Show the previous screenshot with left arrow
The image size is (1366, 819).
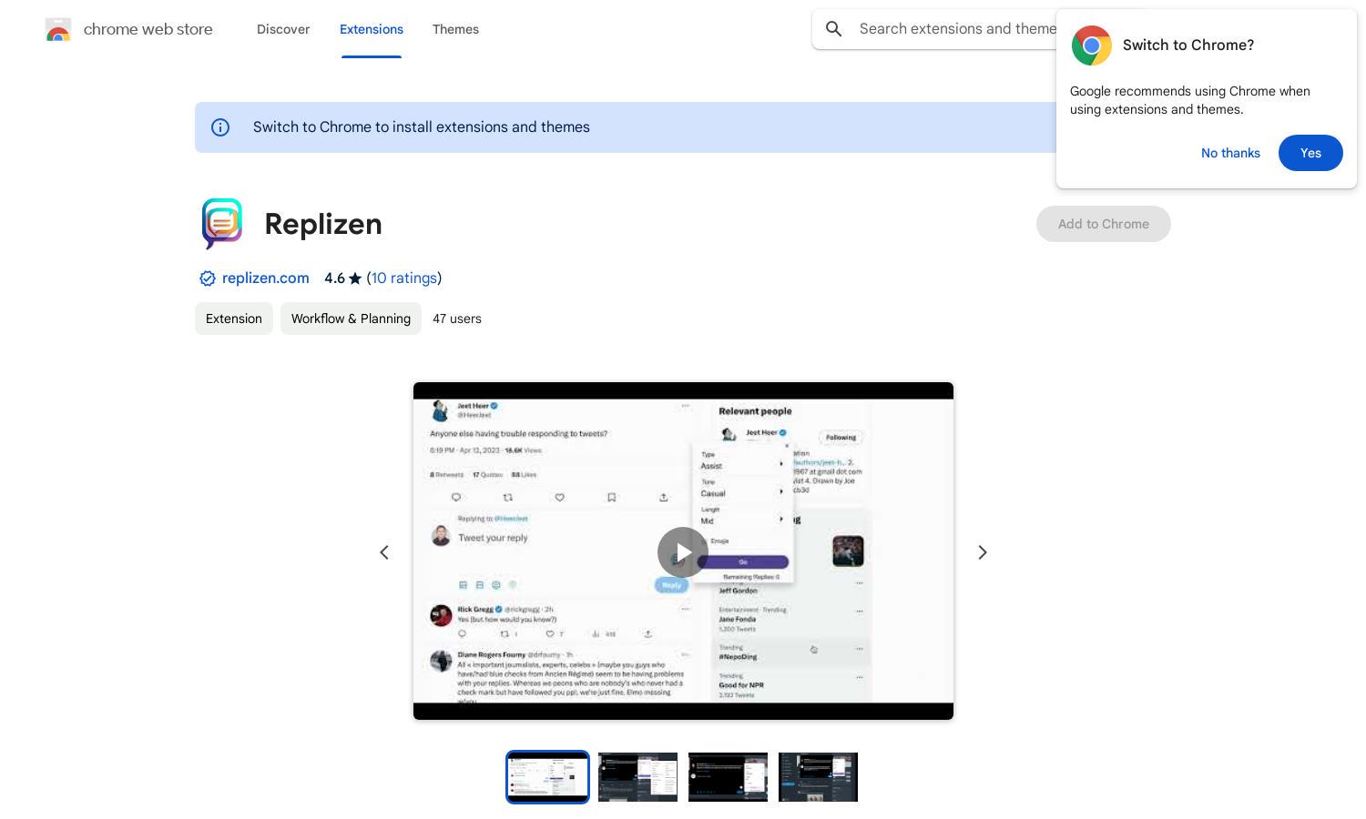[384, 552]
